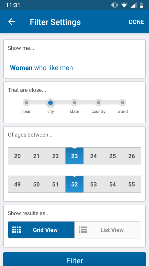Image resolution: width=149 pixels, height=266 pixels.
Task: Set minimum age to 20
Action: click(x=17, y=156)
